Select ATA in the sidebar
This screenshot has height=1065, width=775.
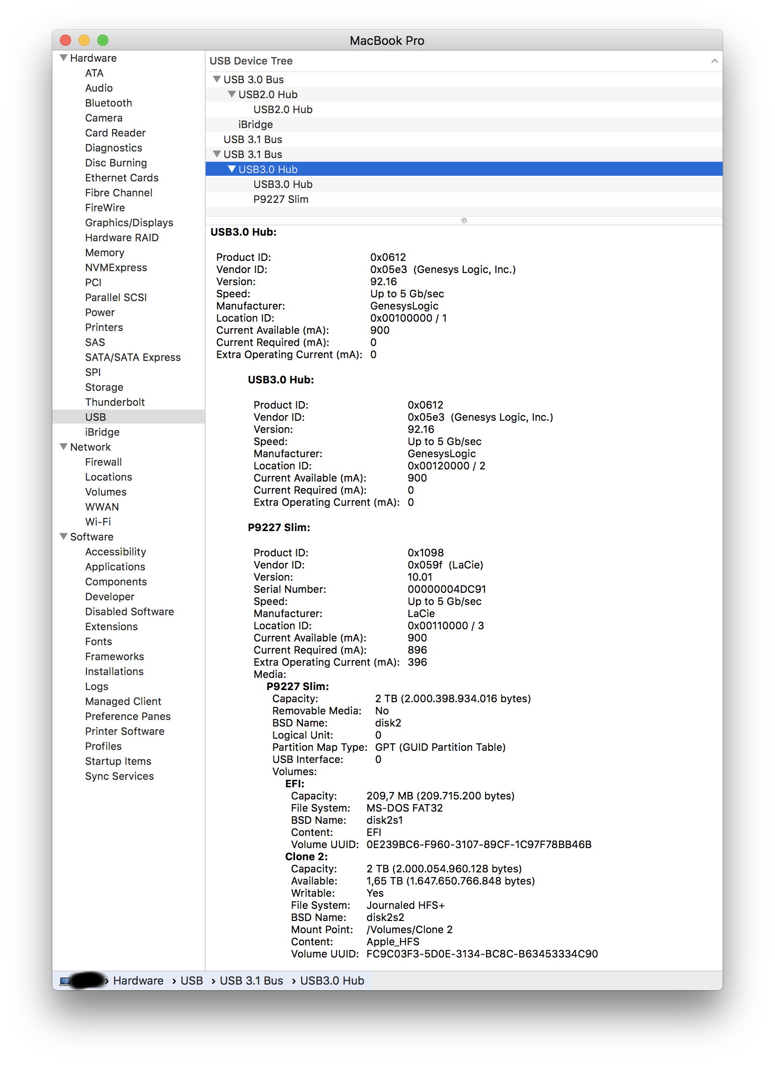tap(94, 73)
